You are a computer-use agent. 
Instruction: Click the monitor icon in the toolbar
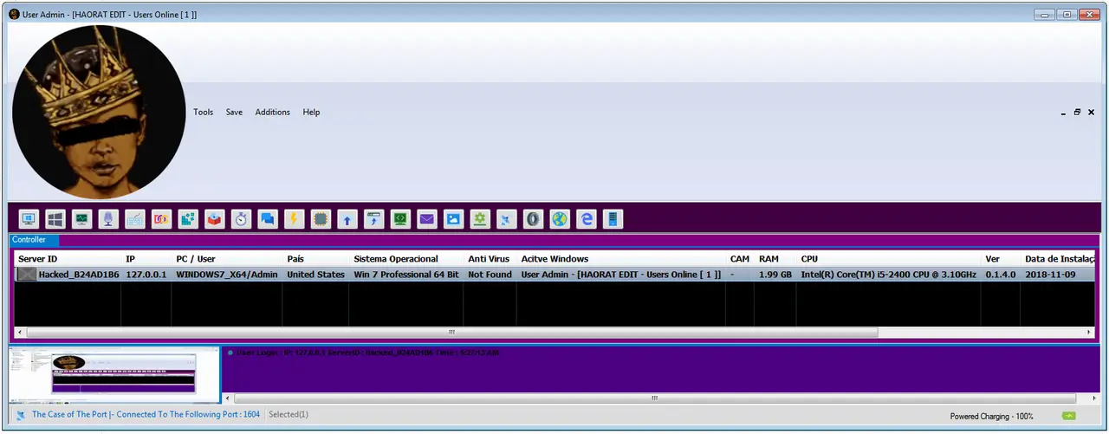click(29, 219)
